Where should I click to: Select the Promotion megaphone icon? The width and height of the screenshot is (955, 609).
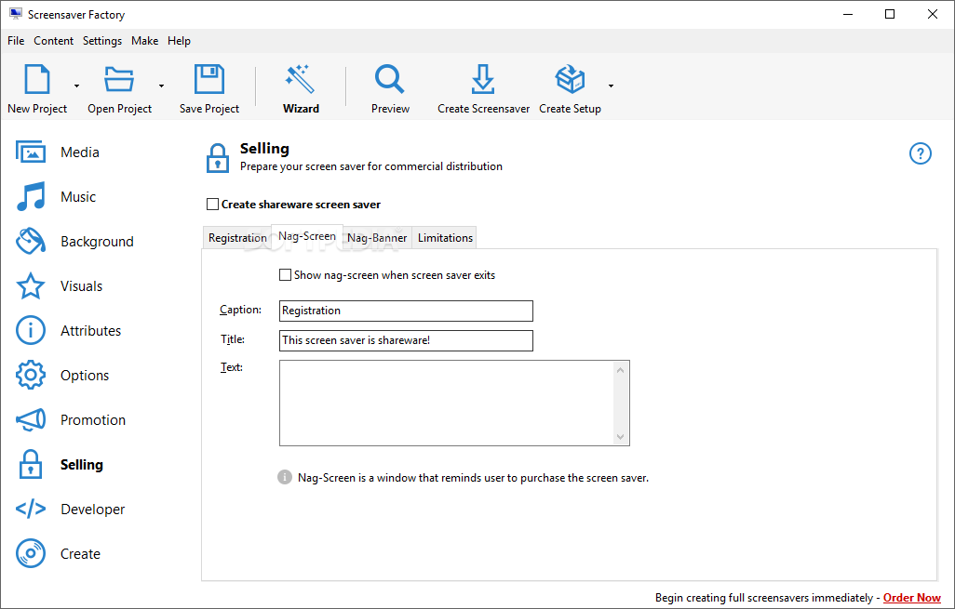pyautogui.click(x=31, y=419)
